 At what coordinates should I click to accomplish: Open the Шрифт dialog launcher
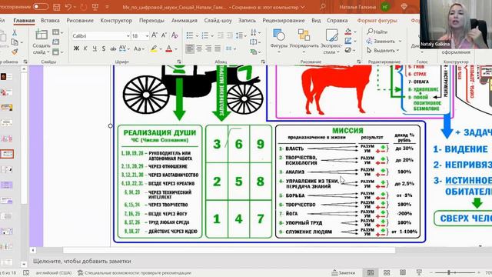[179, 62]
